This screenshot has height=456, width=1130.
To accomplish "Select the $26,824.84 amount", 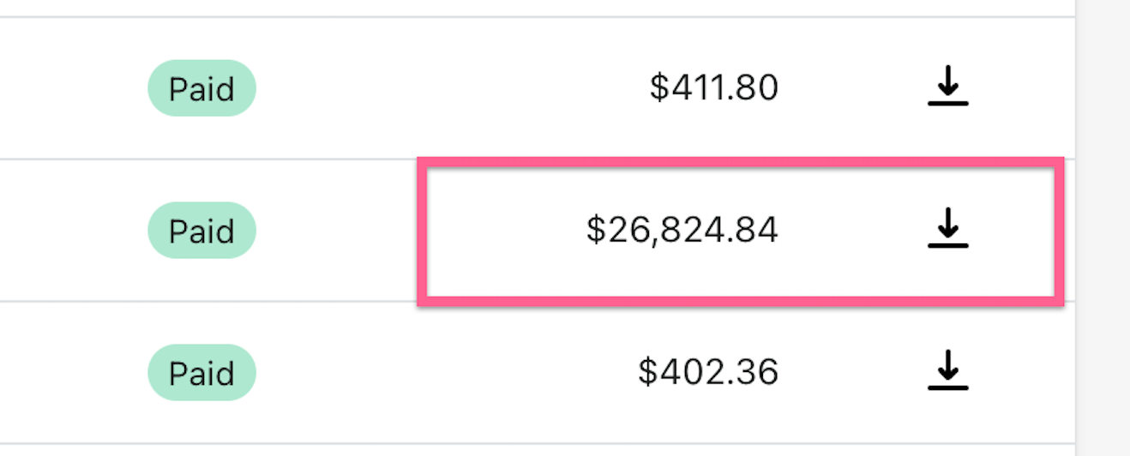I will coord(682,230).
